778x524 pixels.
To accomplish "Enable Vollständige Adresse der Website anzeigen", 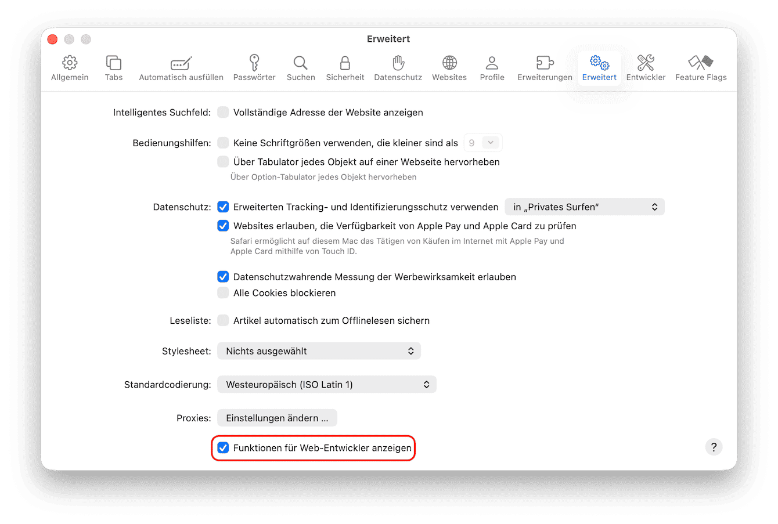I will (x=223, y=113).
